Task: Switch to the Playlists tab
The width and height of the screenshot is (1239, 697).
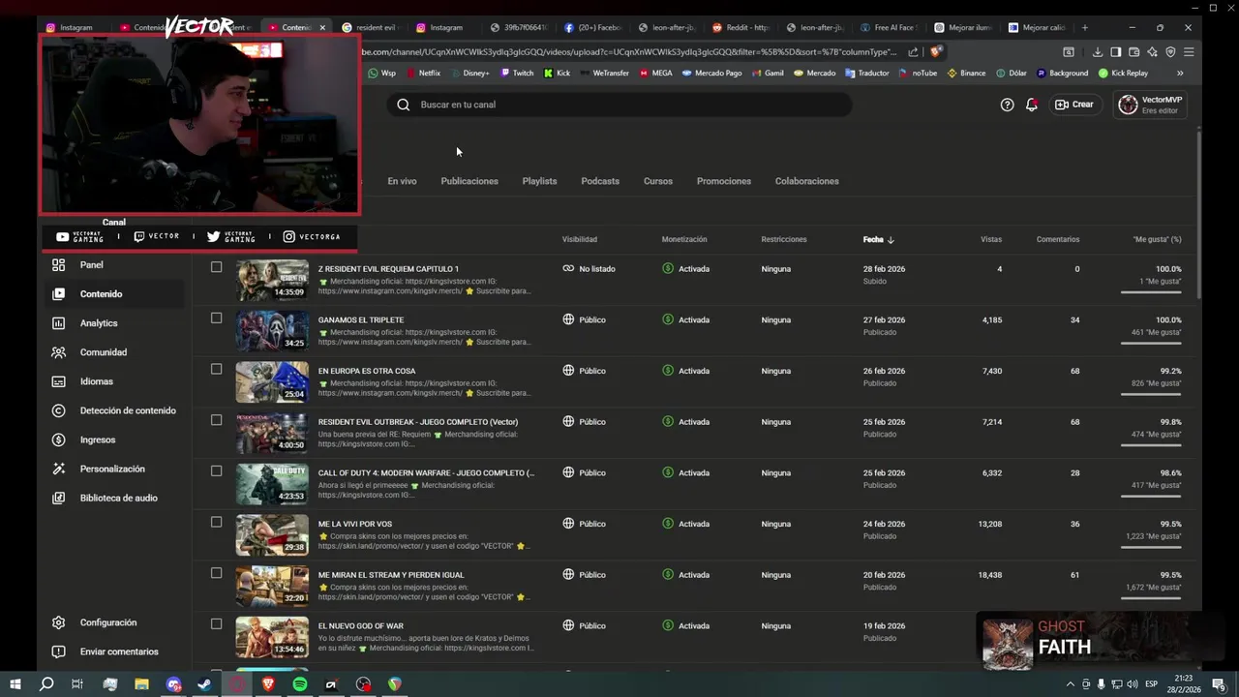Action: pyautogui.click(x=539, y=181)
